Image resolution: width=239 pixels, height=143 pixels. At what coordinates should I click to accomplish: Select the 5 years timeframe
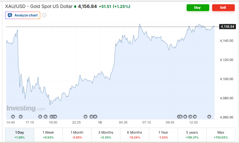[192, 135]
